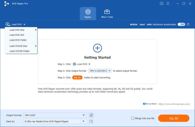Check the Merge into one file box
The width and height of the screenshot is (195, 127).
click(x=133, y=118)
